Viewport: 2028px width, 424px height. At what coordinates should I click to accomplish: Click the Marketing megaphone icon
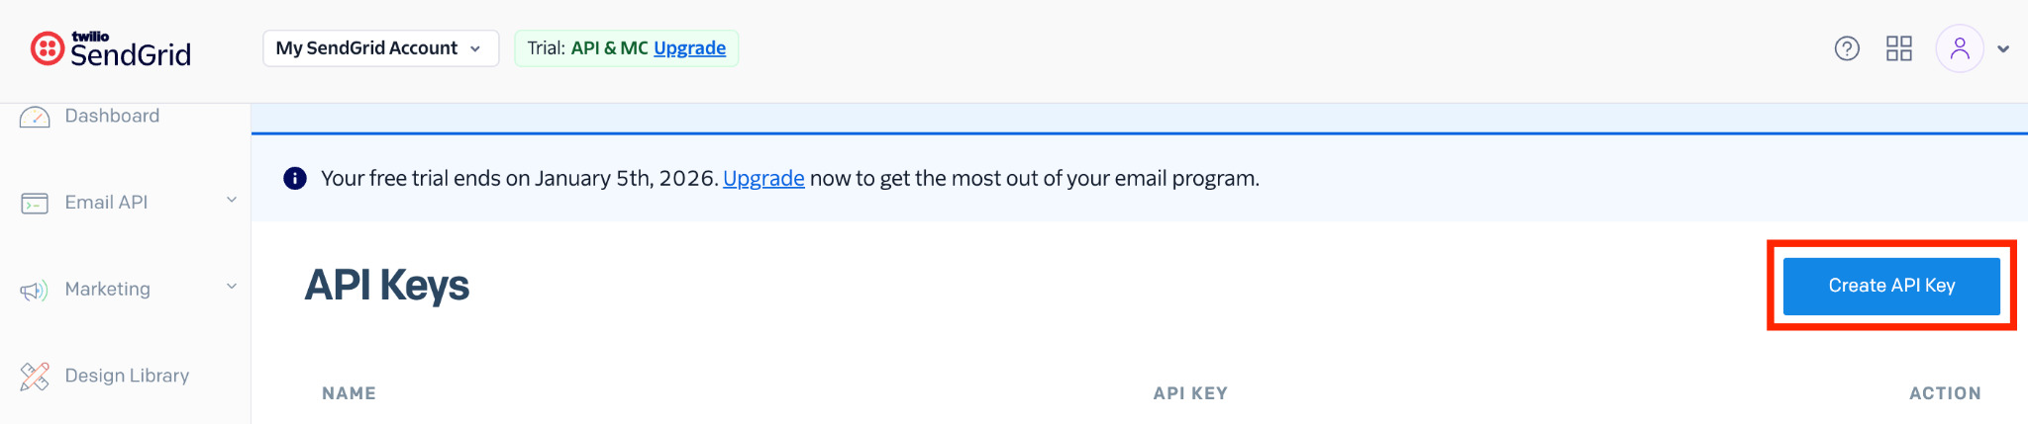(35, 290)
